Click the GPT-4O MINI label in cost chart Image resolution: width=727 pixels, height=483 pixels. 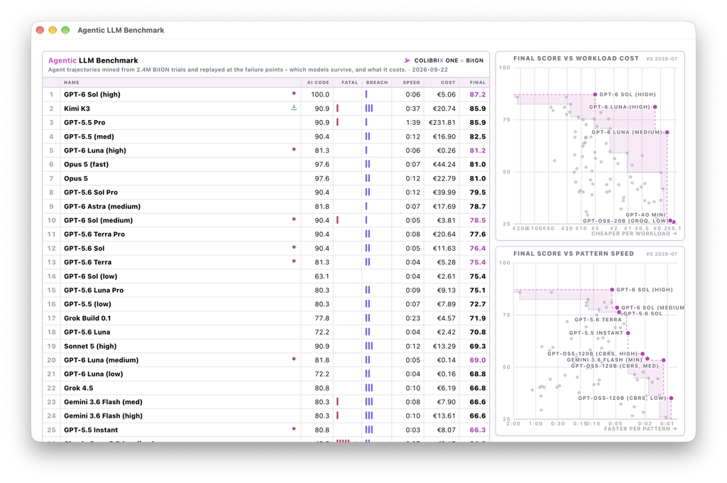coord(645,215)
